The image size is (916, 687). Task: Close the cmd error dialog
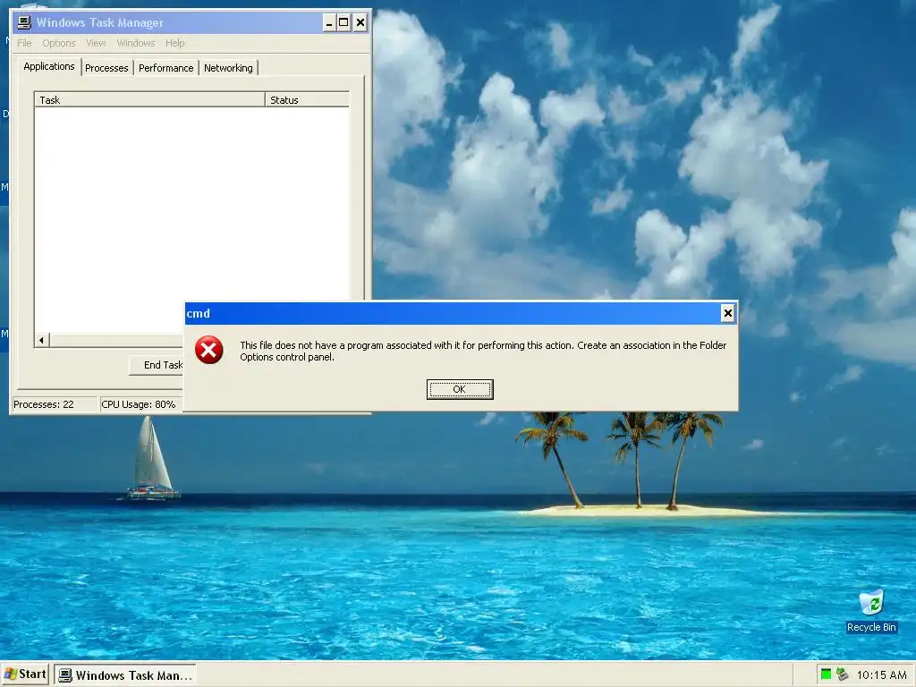coord(728,313)
